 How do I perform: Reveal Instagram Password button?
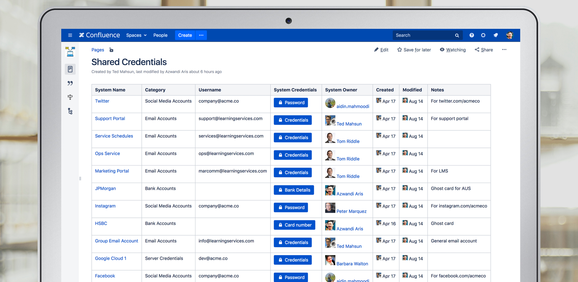pyautogui.click(x=291, y=208)
